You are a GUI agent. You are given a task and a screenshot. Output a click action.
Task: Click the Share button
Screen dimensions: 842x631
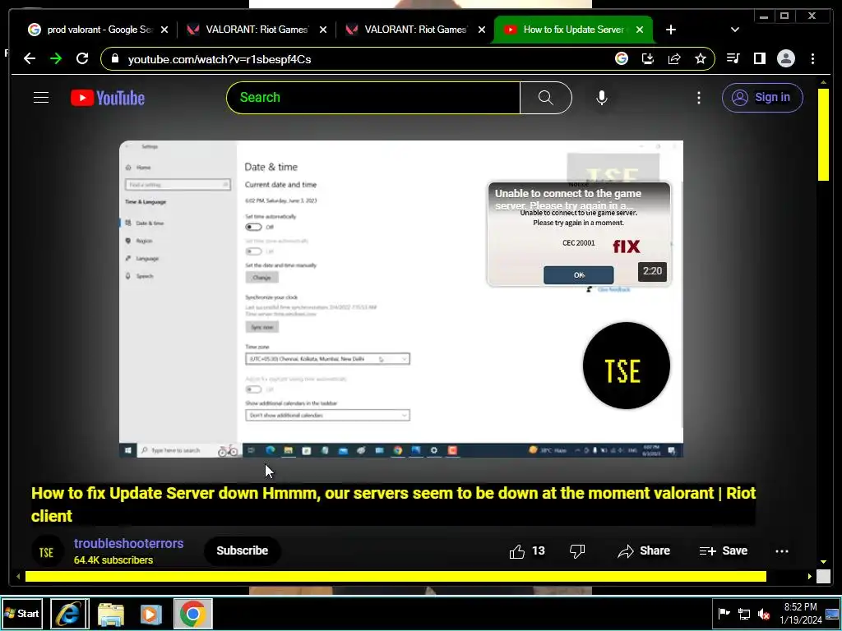click(x=644, y=551)
